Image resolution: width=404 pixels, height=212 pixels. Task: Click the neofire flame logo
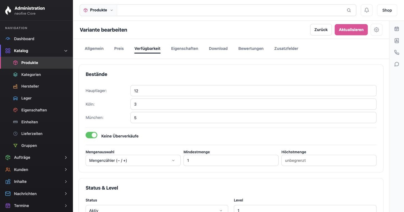pyautogui.click(x=8, y=10)
